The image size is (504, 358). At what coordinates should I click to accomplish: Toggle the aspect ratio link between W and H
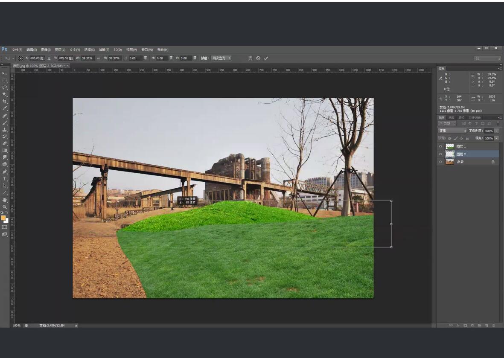click(99, 58)
